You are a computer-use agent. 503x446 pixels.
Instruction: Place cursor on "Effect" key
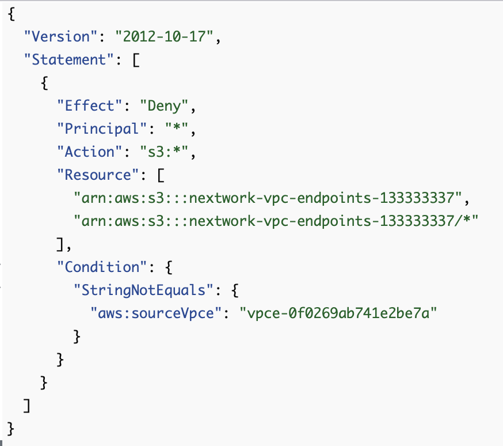coord(90,105)
